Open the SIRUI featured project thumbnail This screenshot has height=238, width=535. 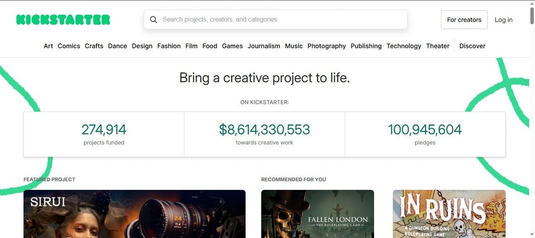[x=135, y=214]
